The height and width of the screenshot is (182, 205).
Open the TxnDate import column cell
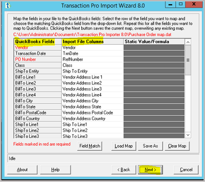pyautogui.click(x=92, y=53)
